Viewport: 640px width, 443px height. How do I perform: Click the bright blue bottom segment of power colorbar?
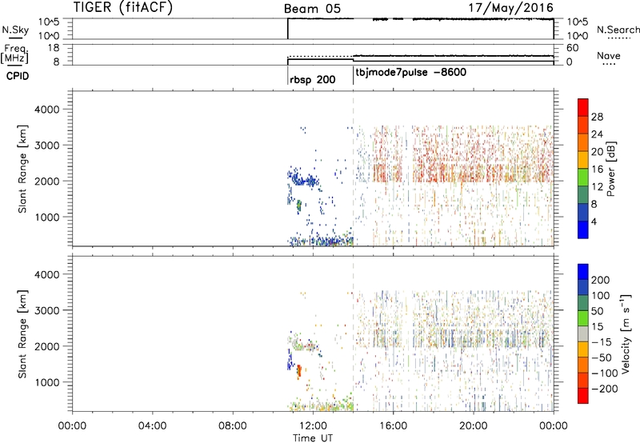coord(583,229)
